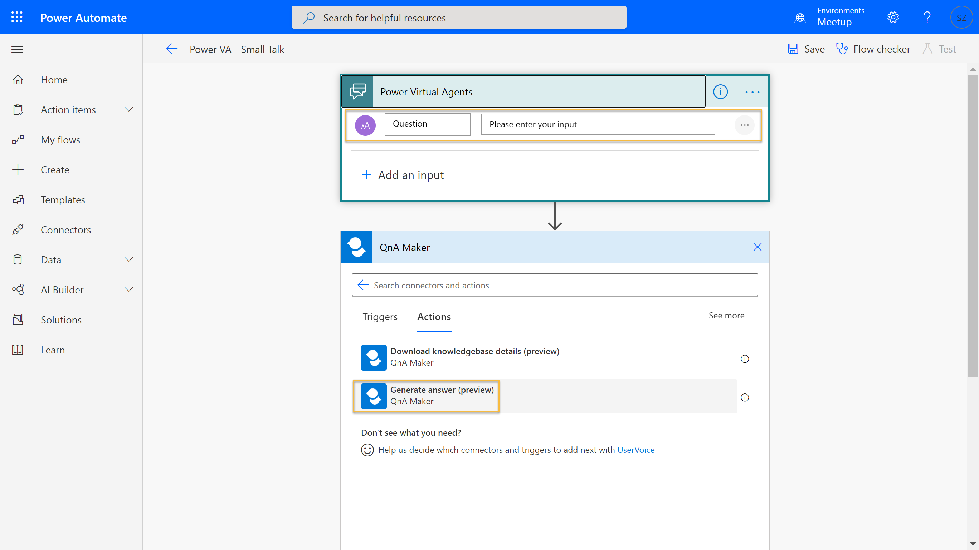979x550 pixels.
Task: Open the Question input ellipsis menu
Action: click(745, 125)
